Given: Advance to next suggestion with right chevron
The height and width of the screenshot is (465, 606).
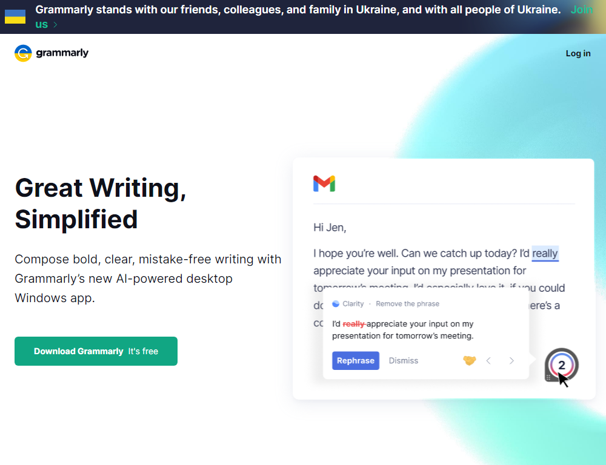Looking at the screenshot, I should [x=511, y=361].
